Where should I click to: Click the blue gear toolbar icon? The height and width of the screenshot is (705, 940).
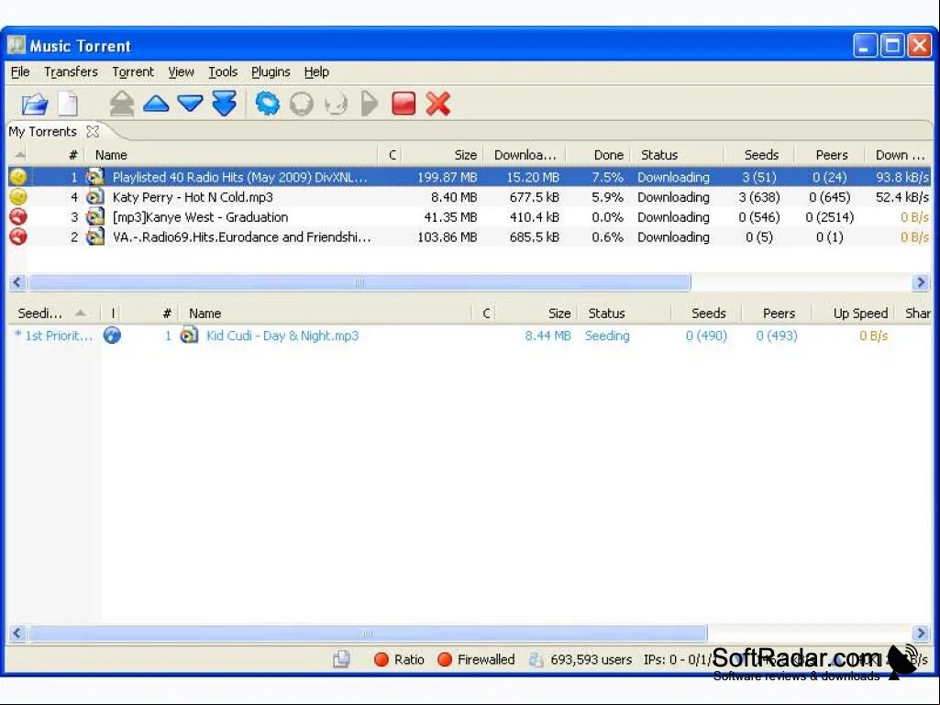point(268,103)
